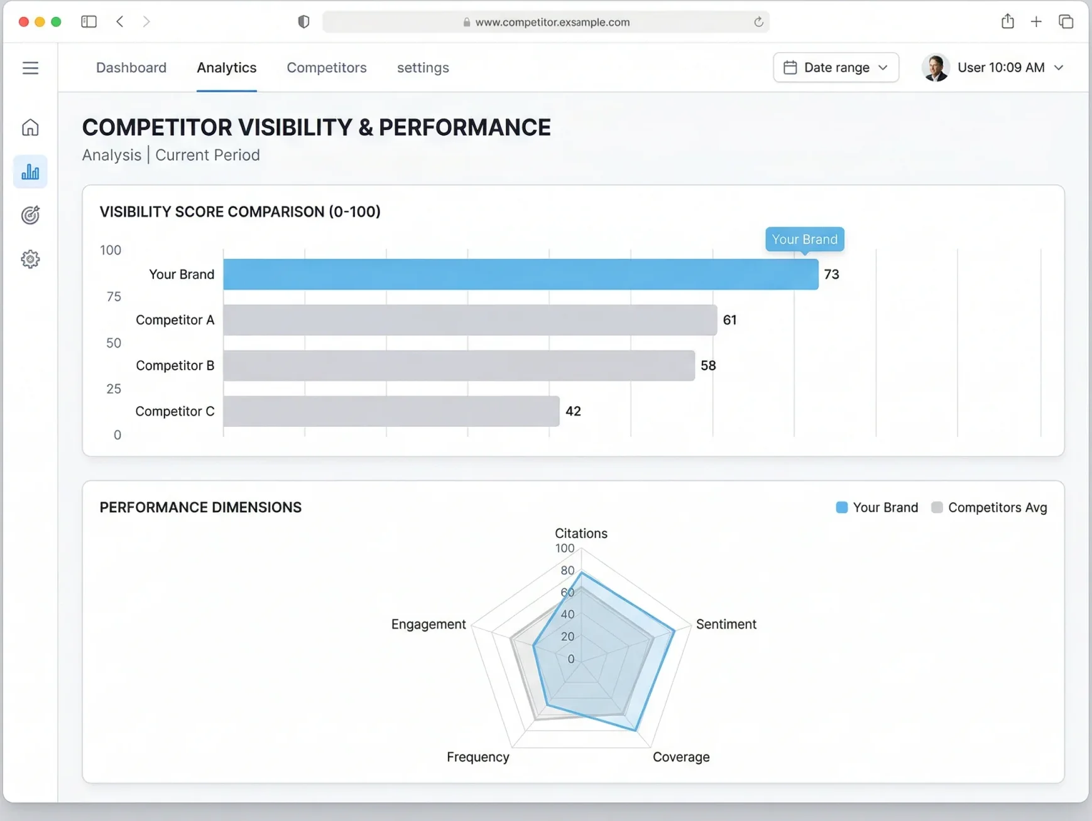Click the calendar icon on Date range
1092x821 pixels.
click(791, 67)
